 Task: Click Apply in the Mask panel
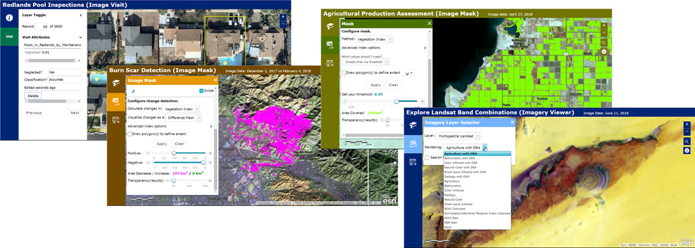point(376,84)
